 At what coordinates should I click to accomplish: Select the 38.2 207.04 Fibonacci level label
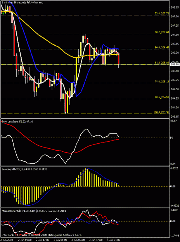(x=162, y=33)
